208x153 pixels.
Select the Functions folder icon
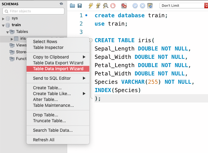click(x=12, y=59)
